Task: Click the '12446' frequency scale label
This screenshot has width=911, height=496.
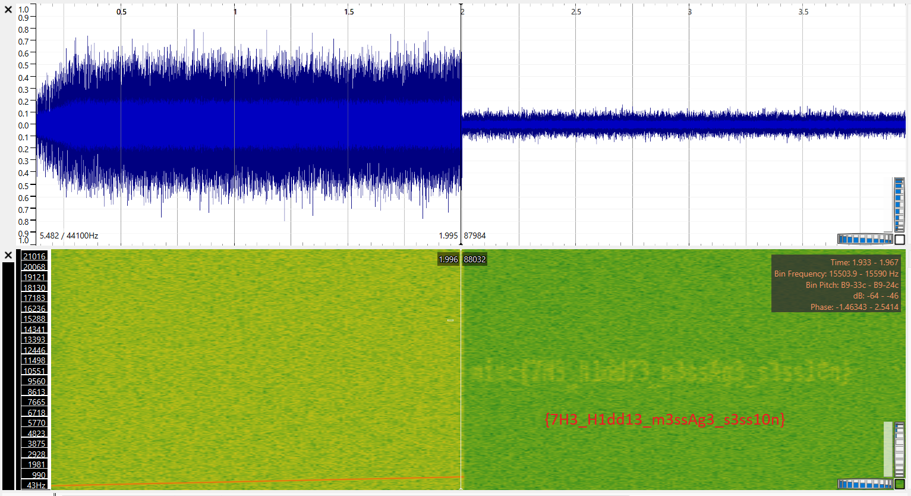Action: coord(34,350)
